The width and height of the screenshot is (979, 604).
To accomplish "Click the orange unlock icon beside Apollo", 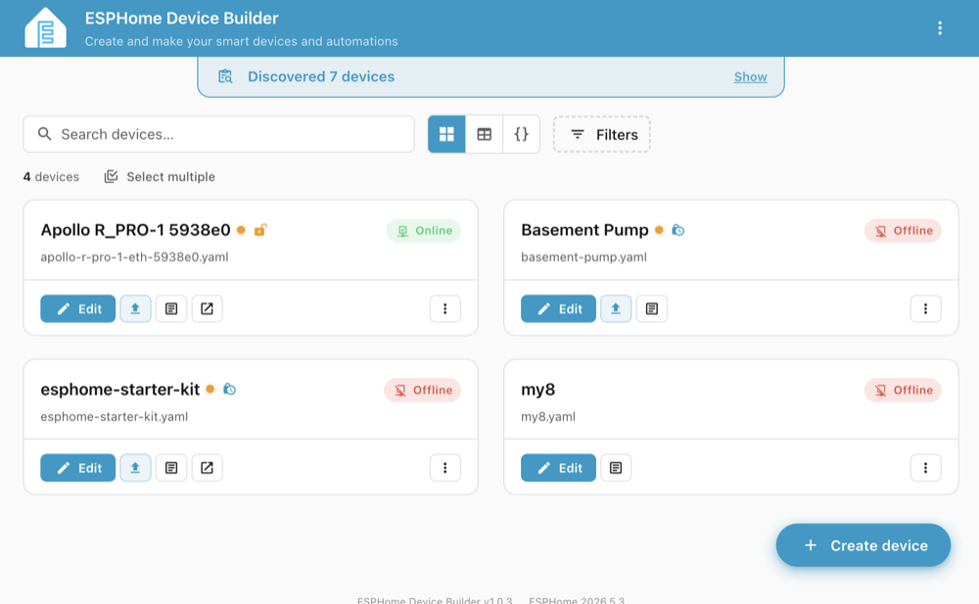I will click(x=260, y=230).
